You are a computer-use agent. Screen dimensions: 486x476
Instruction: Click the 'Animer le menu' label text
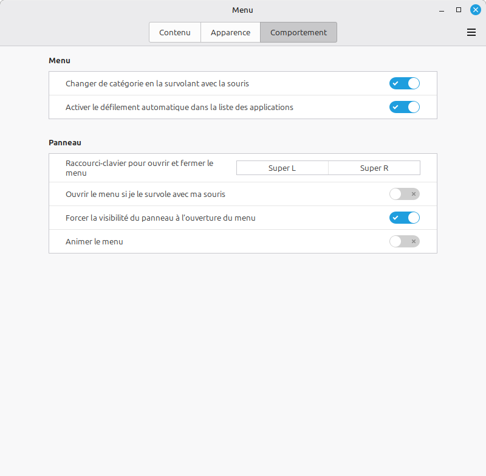pyautogui.click(x=94, y=241)
